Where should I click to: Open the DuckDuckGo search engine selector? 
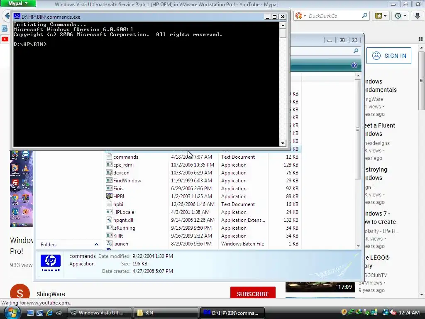click(300, 16)
